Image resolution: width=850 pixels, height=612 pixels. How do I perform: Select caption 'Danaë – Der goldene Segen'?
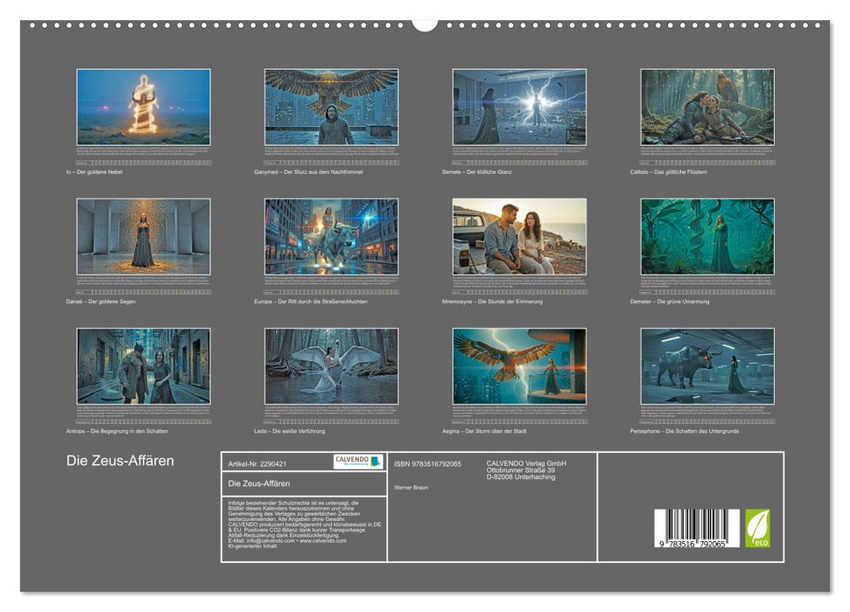click(x=101, y=302)
